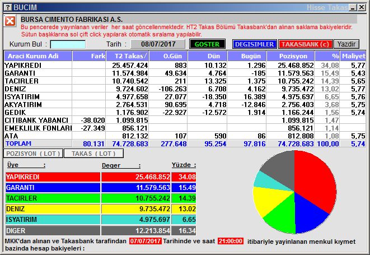Screen dimensions: 370x255
Task: Select the YAPIKREDI row in table
Action: [185, 65]
